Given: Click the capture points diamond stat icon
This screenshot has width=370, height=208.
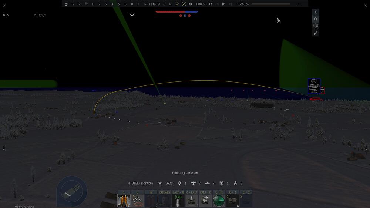Looking at the screenshot, I should 179,183.
